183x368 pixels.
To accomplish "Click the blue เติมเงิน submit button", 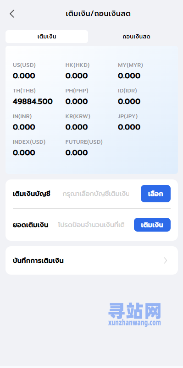I will tap(152, 225).
